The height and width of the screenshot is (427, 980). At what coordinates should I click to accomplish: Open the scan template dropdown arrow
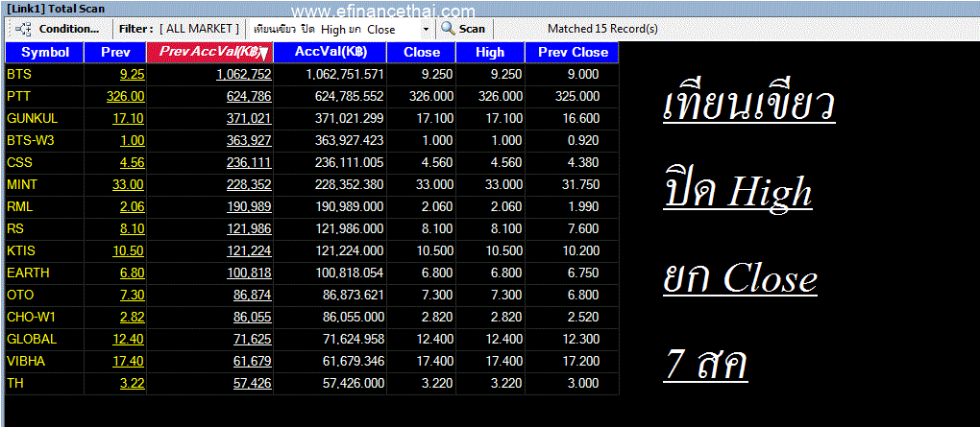[426, 30]
